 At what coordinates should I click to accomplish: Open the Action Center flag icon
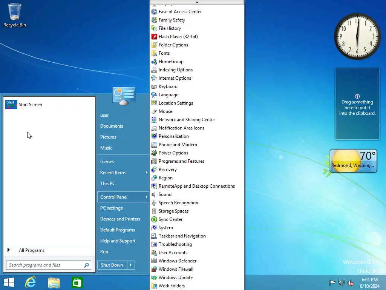(x=332, y=282)
